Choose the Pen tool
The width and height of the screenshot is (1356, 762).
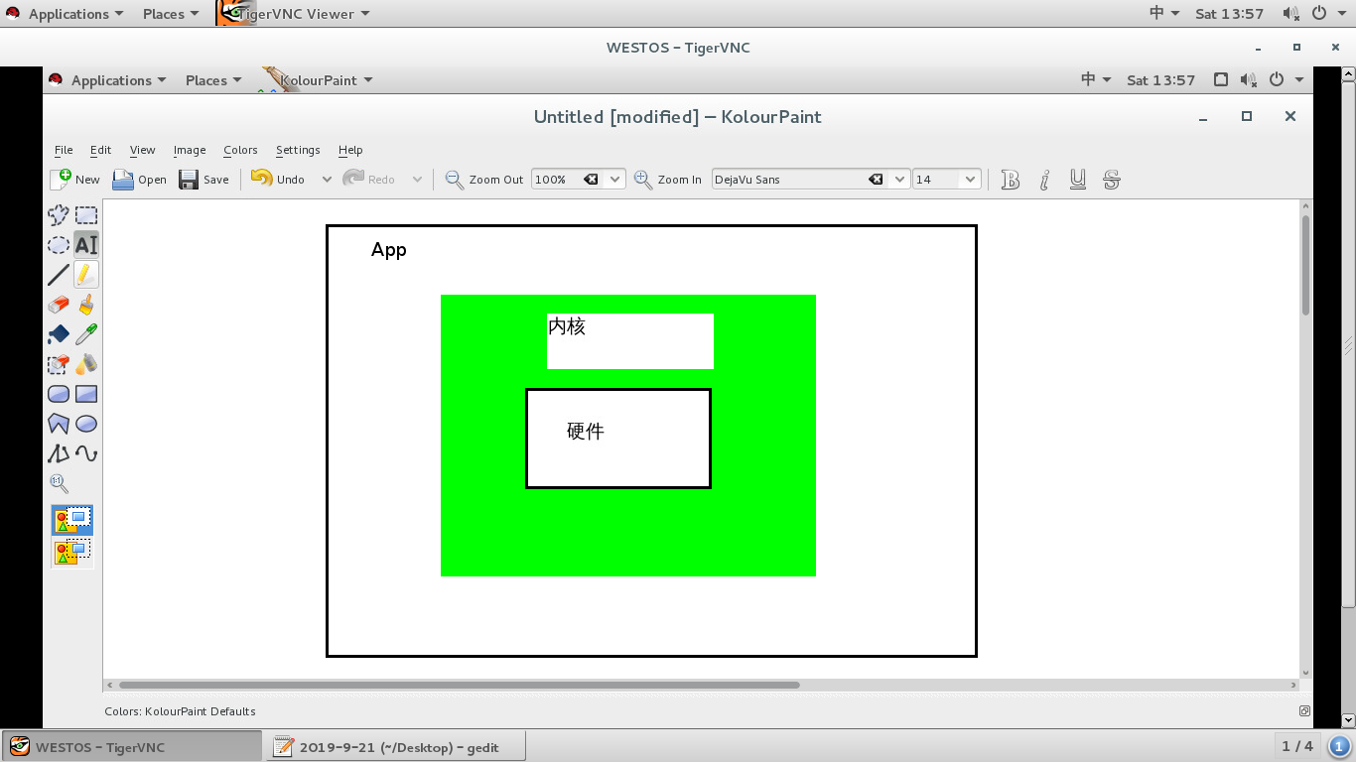coord(86,275)
